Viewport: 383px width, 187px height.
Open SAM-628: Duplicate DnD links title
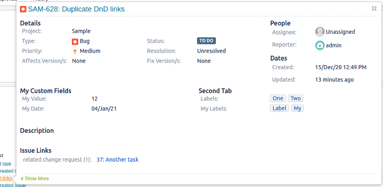pos(76,9)
